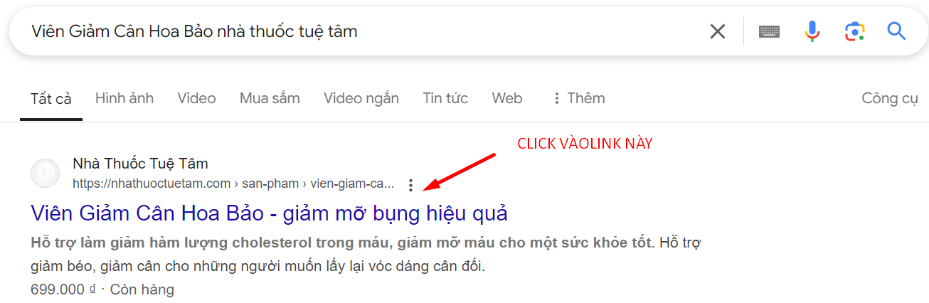Click the Nhà Thuốc Tuệ Tâm site name

[140, 164]
